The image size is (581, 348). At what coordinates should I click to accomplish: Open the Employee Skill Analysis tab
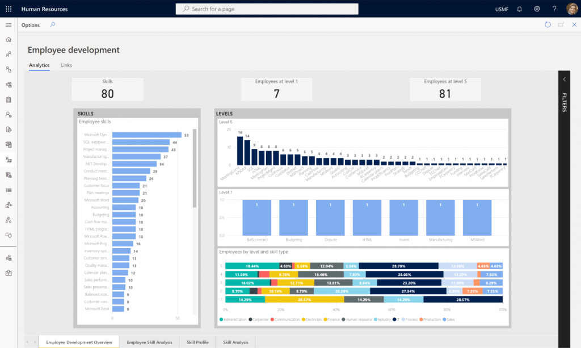pos(149,342)
